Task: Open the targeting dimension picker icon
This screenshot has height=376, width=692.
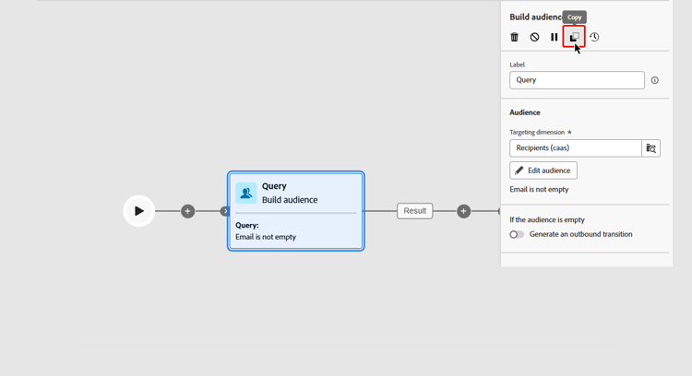Action: tap(651, 148)
